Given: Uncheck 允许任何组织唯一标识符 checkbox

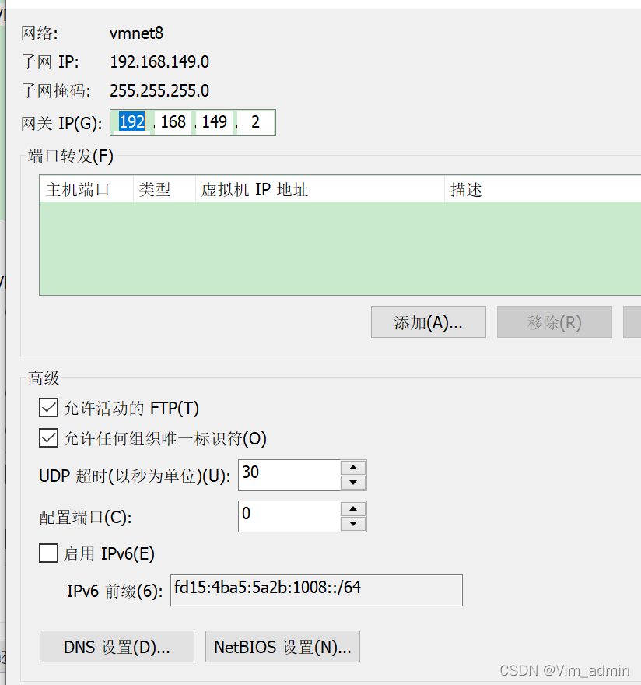Looking at the screenshot, I should 48,438.
